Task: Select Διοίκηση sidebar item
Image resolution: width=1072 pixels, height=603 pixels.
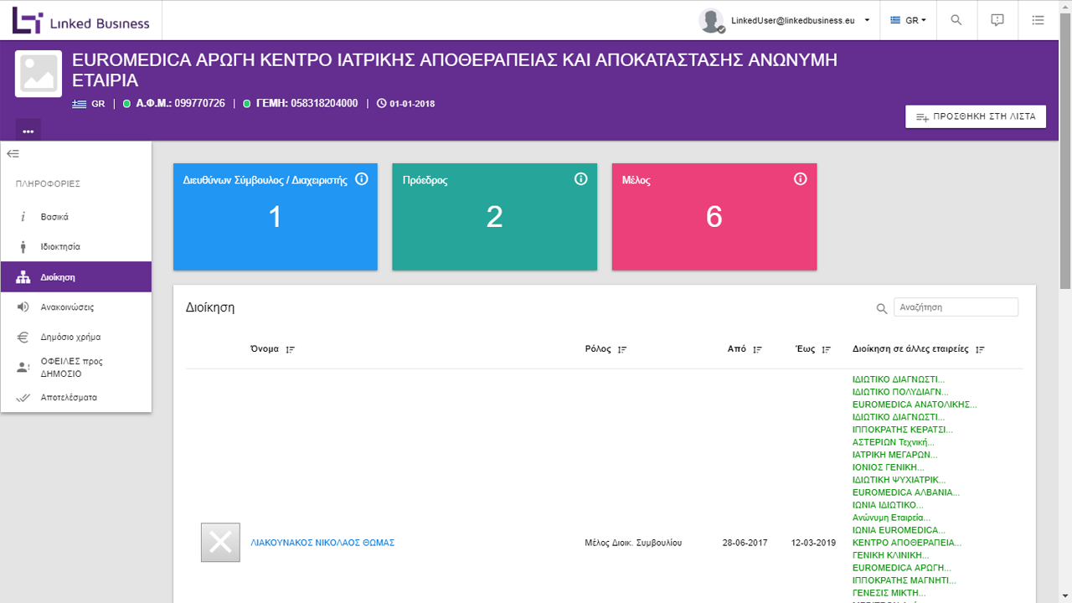Action: (76, 277)
